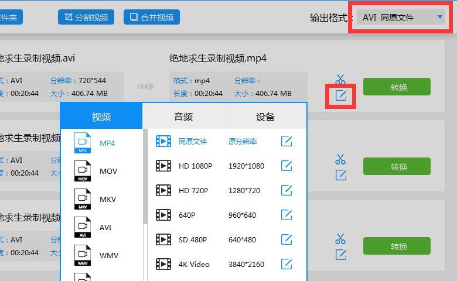Screen dimensions: 457x281
Task: Click the scissors cut icon in third video row
Action: click(340, 239)
